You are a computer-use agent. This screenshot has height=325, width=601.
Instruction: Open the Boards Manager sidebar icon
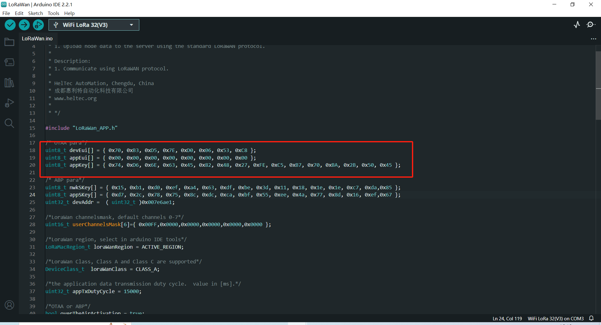coord(9,62)
